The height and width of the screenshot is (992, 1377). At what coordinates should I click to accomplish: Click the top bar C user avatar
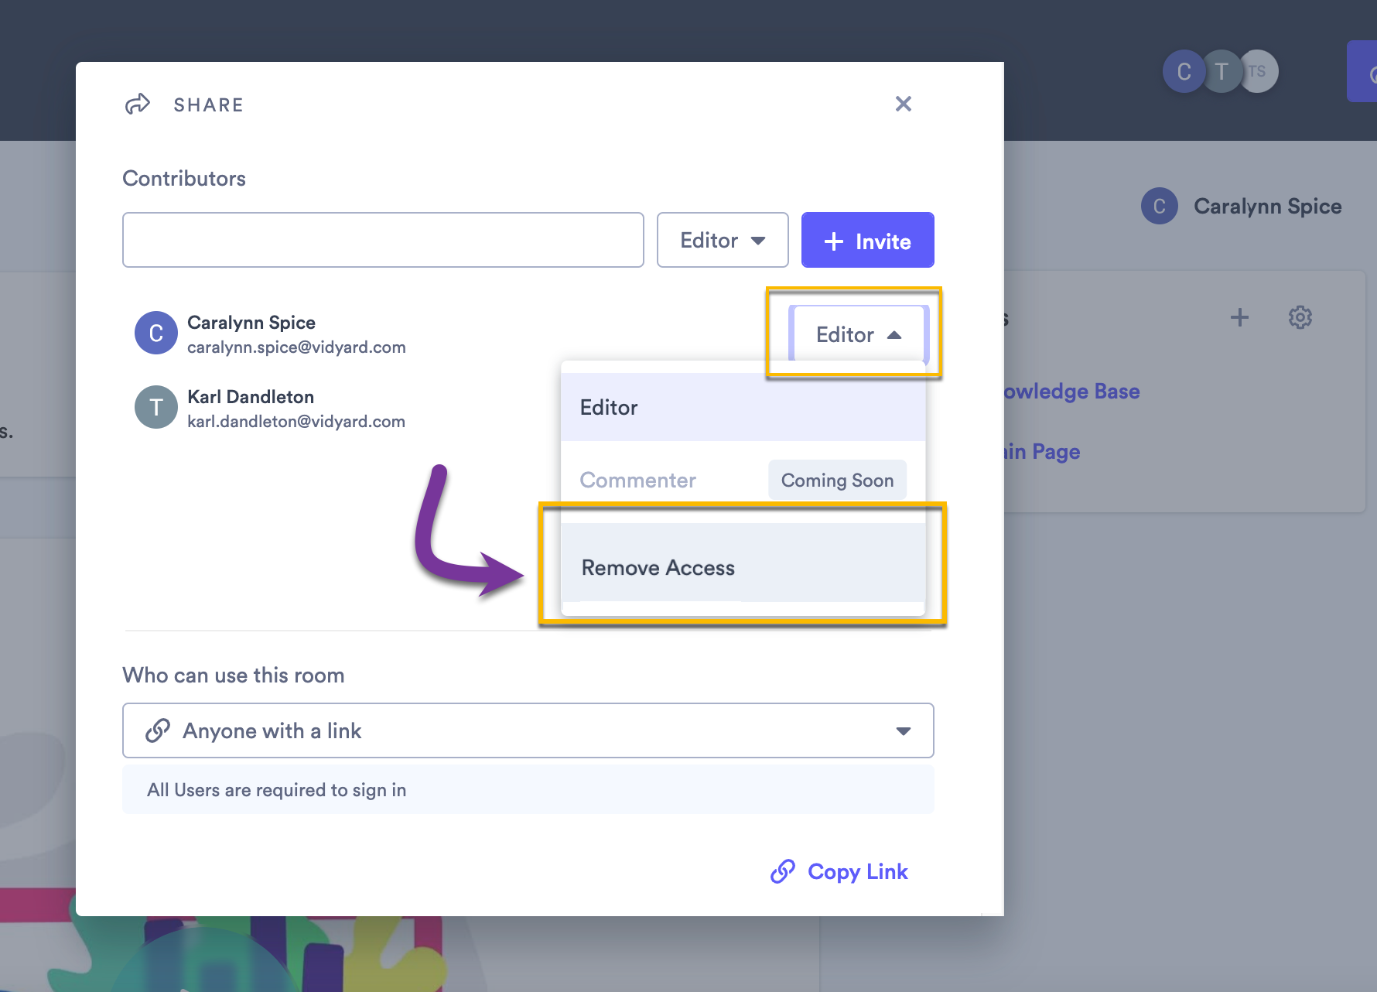[1184, 71]
